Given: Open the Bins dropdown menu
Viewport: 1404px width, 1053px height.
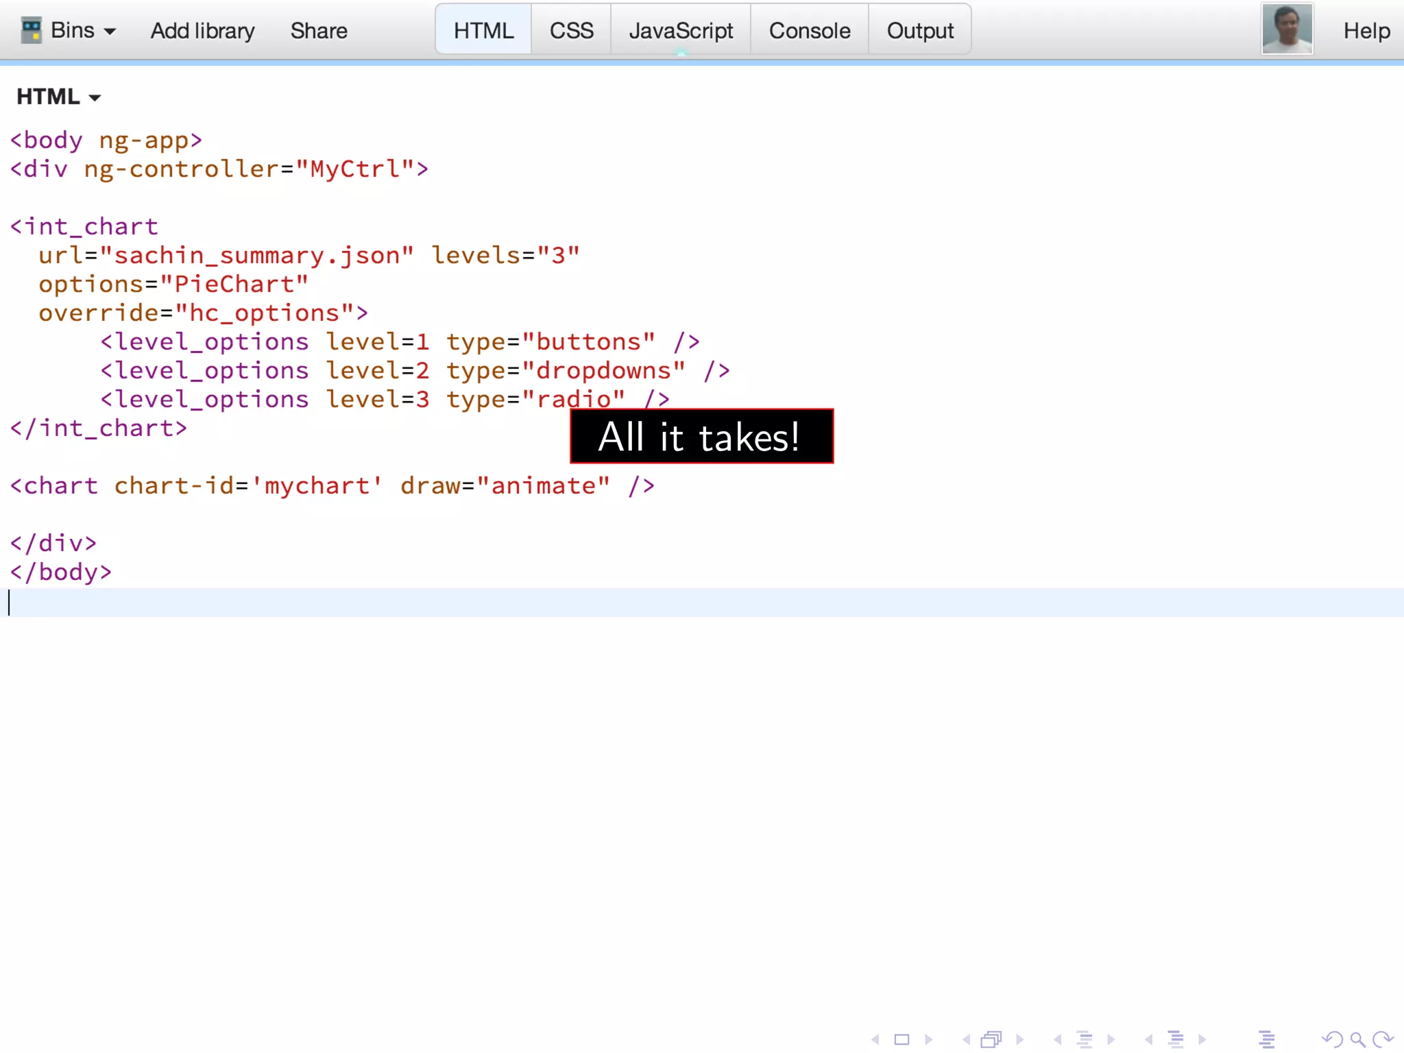Looking at the screenshot, I should tap(83, 31).
